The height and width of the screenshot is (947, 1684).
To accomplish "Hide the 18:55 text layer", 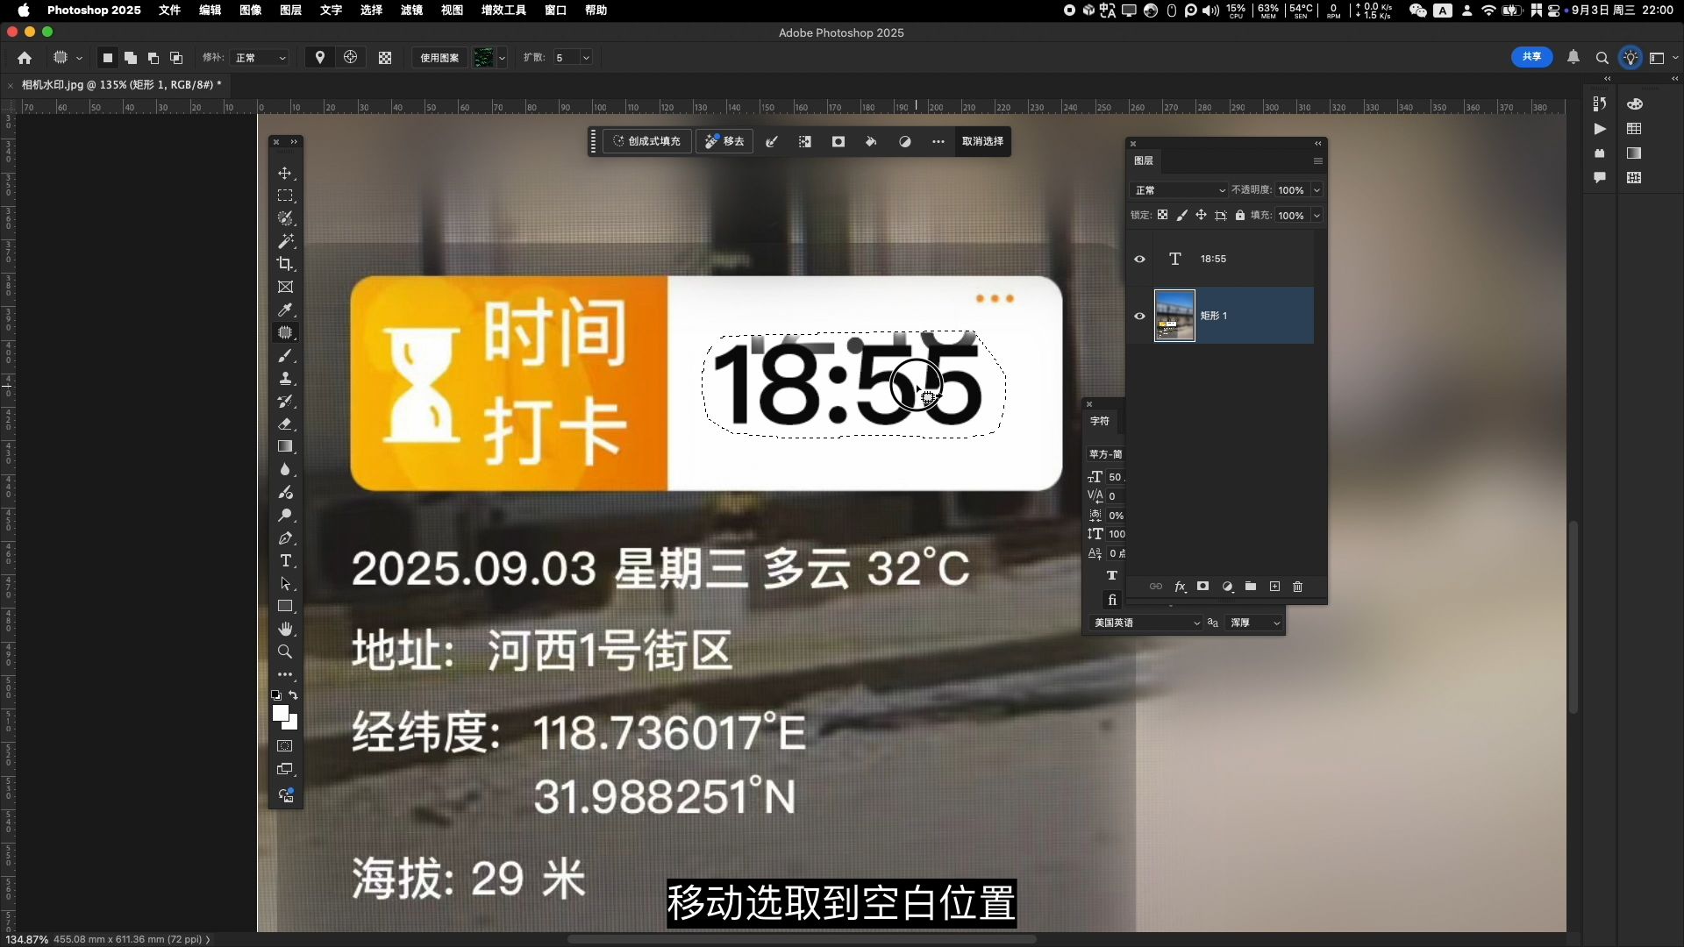I will [x=1139, y=260].
